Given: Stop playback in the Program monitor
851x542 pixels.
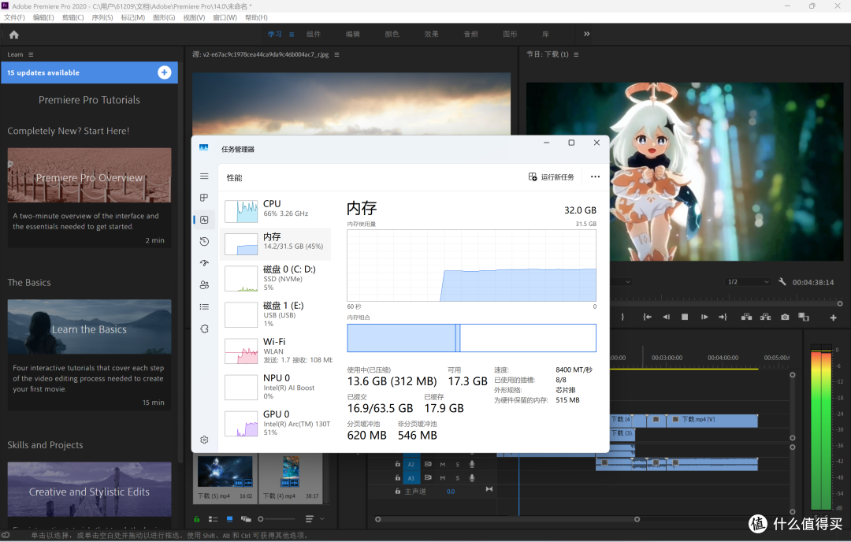Looking at the screenshot, I should click(685, 317).
